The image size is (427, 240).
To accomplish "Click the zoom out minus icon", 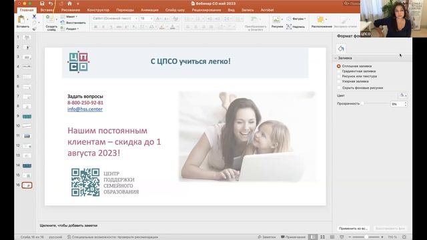I will click(350, 237).
